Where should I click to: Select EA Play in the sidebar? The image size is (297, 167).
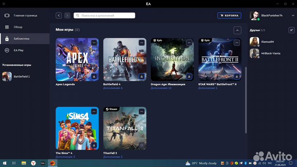[x=19, y=50]
